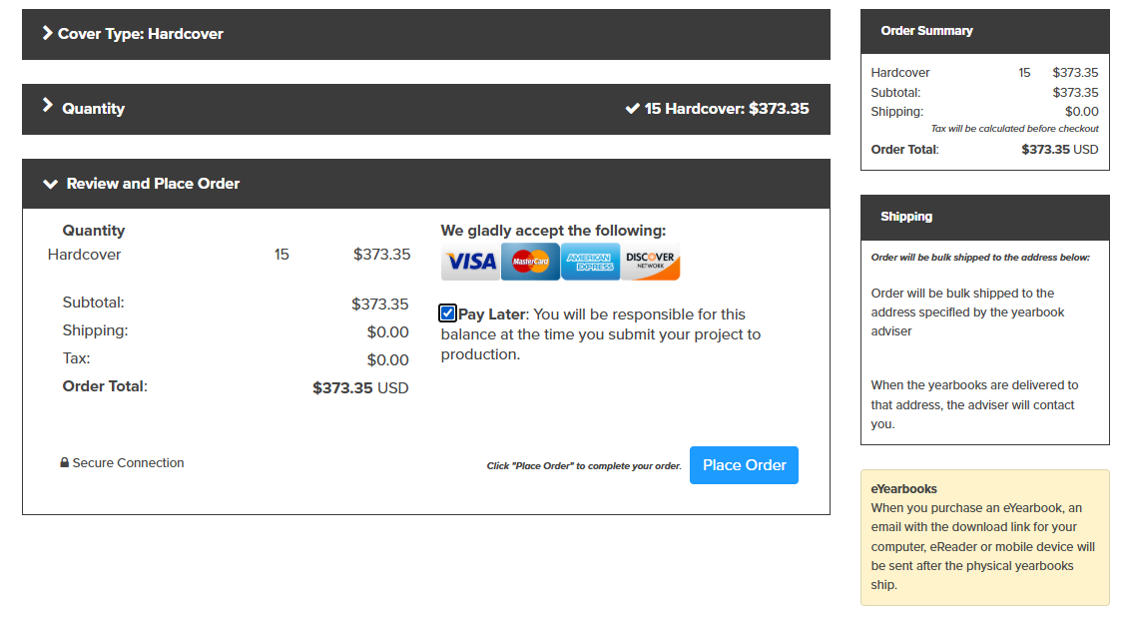
Task: Click the Secure Connection text
Action: click(128, 463)
